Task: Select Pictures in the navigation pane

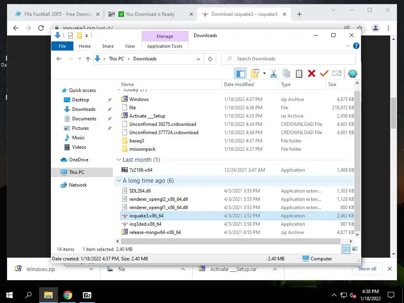Action: pyautogui.click(x=80, y=128)
